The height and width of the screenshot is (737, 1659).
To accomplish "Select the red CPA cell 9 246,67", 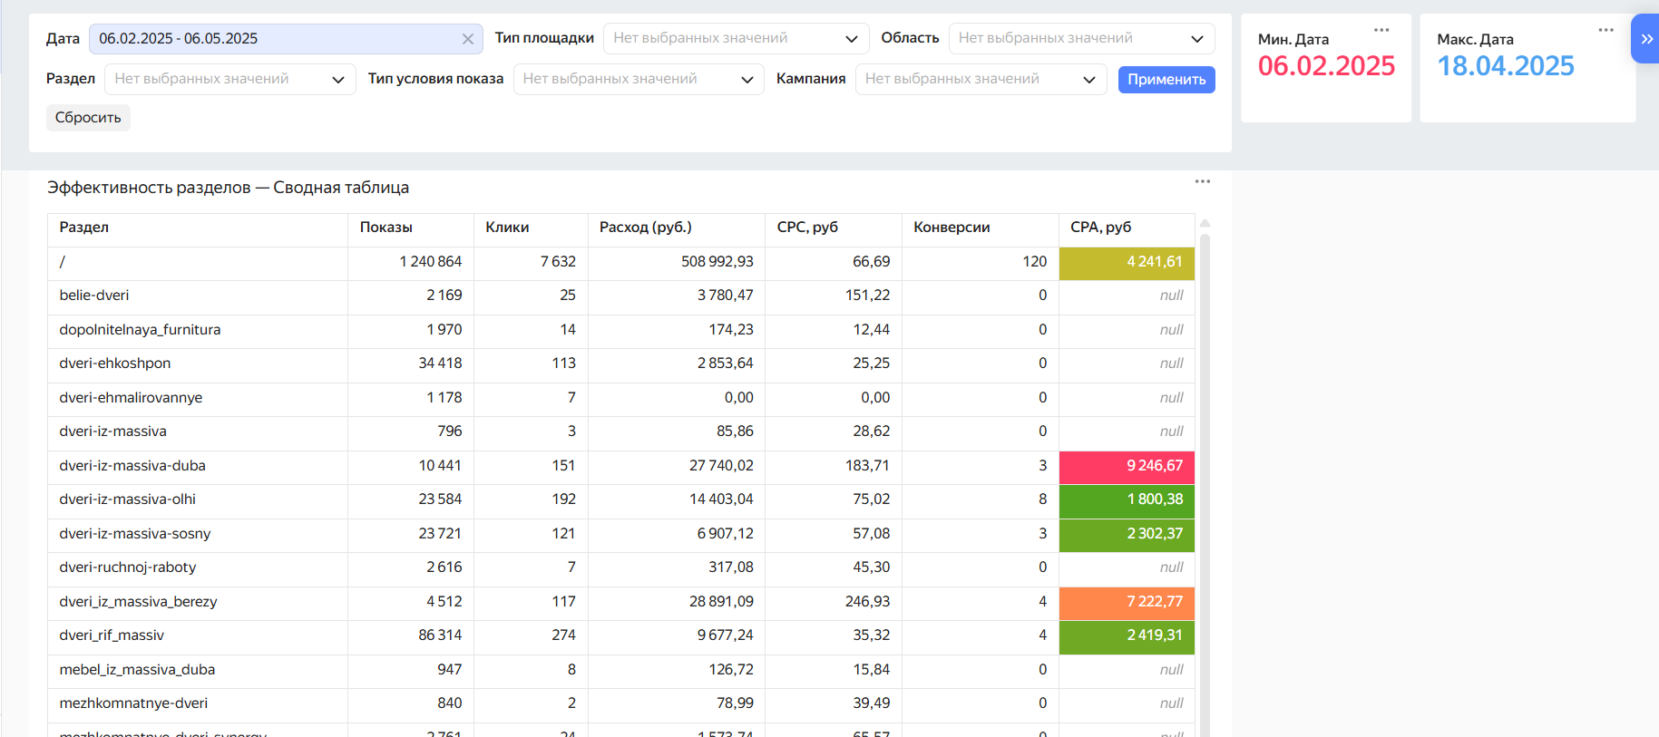I will (1127, 466).
